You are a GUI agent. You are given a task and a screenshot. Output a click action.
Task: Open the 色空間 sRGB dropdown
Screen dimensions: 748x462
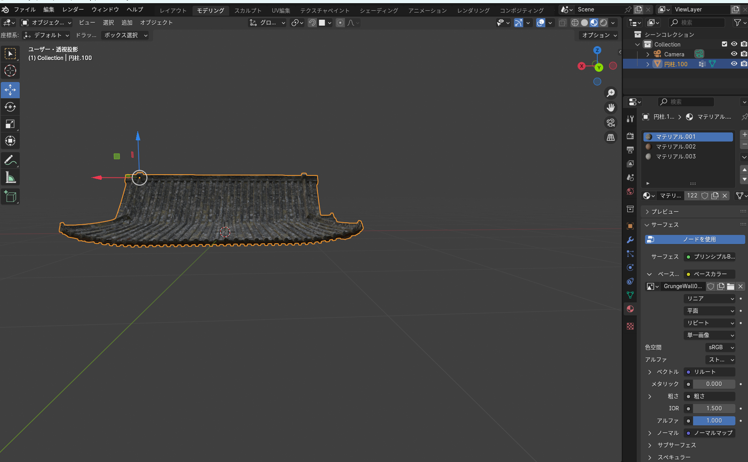click(x=720, y=347)
